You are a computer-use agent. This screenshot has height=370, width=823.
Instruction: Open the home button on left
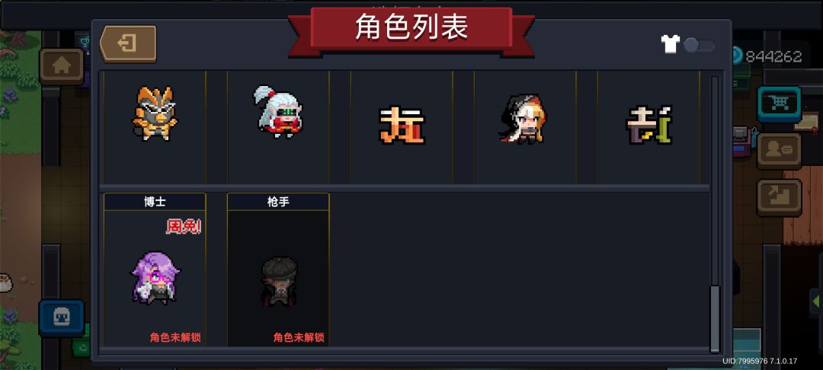click(x=62, y=66)
